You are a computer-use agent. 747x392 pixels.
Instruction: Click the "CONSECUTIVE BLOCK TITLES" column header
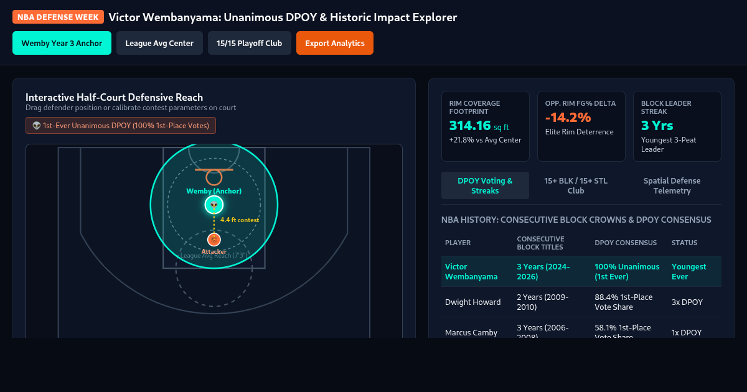(540, 243)
